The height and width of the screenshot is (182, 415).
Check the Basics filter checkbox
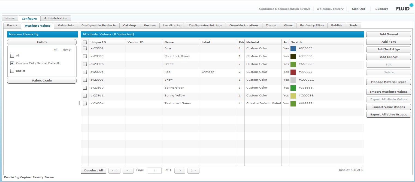coord(12,71)
